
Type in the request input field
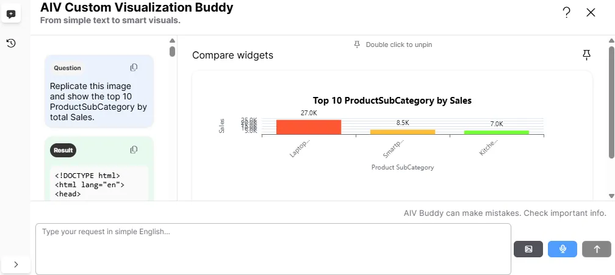coord(273,249)
